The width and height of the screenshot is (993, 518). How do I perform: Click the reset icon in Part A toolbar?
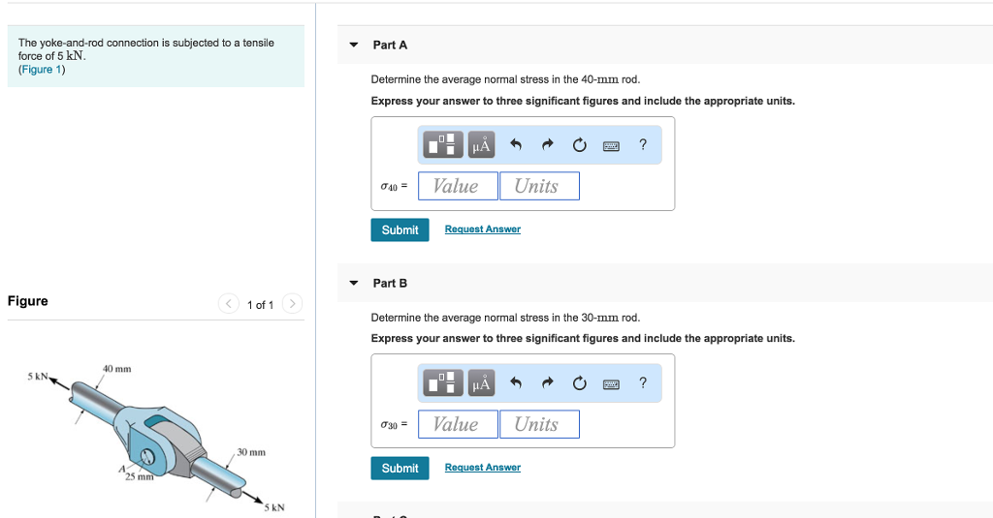pos(579,146)
